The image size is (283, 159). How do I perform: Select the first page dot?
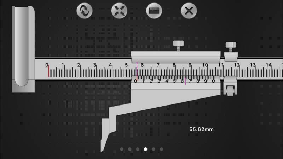122,149
